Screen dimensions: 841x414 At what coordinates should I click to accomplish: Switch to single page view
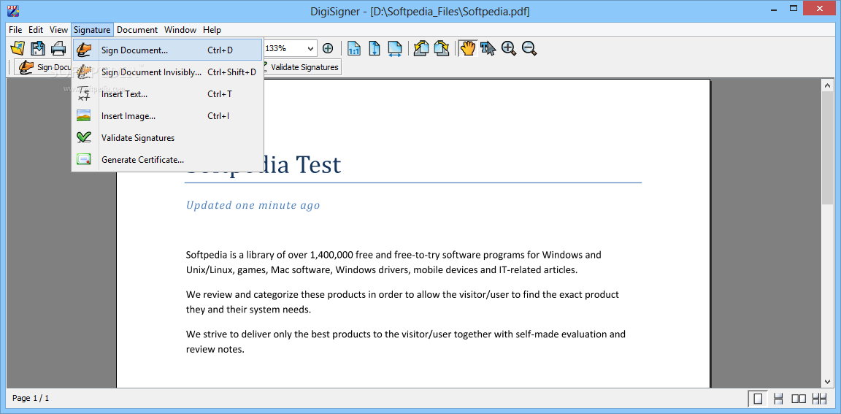point(758,399)
